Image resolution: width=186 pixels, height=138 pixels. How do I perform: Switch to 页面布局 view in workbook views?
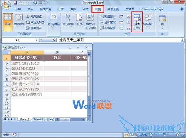(19, 20)
